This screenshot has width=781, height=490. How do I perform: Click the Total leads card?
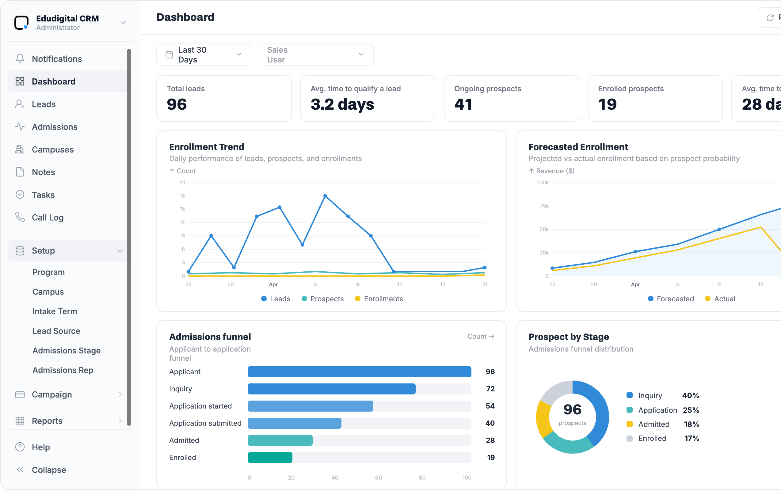(224, 99)
